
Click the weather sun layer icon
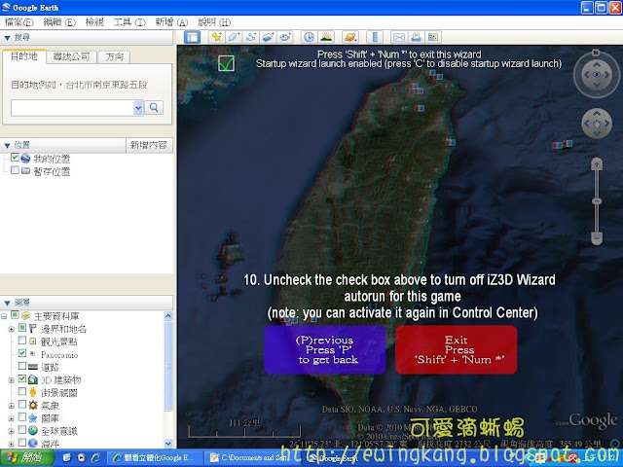pos(33,406)
